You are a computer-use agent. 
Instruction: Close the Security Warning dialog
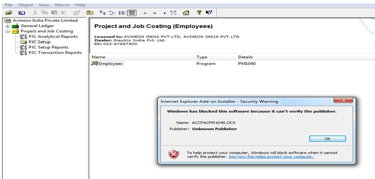343,100
